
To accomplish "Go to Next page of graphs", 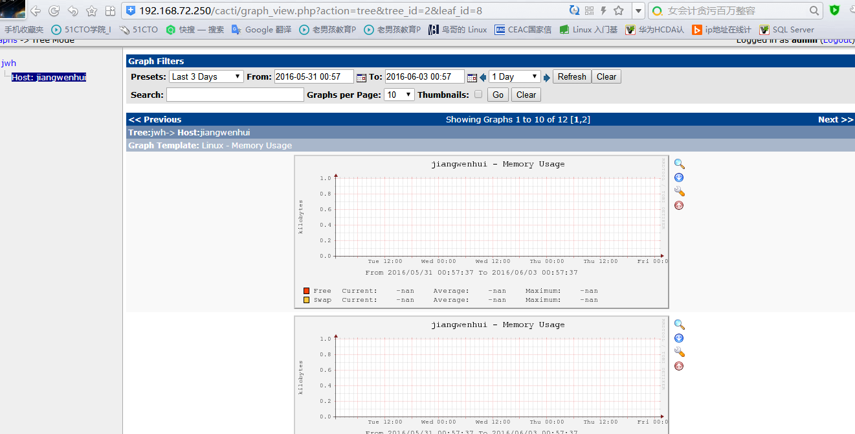I will (x=836, y=119).
